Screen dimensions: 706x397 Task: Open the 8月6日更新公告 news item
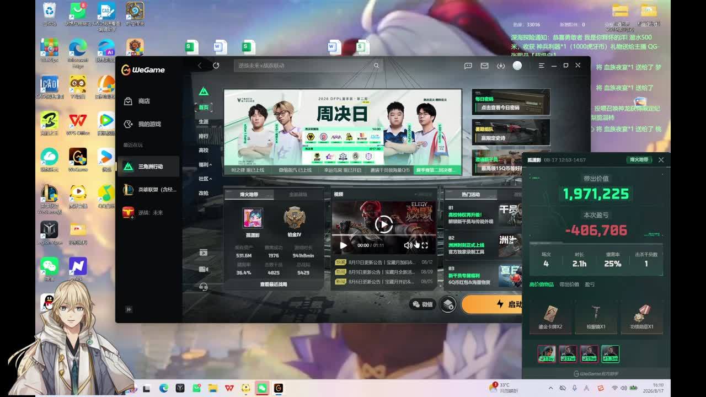383,282
